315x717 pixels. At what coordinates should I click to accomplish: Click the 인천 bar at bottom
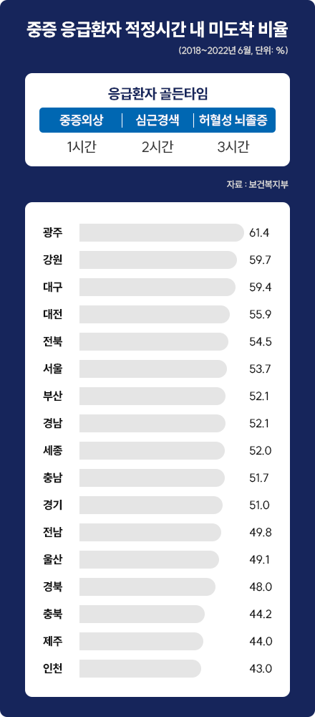pyautogui.click(x=140, y=668)
